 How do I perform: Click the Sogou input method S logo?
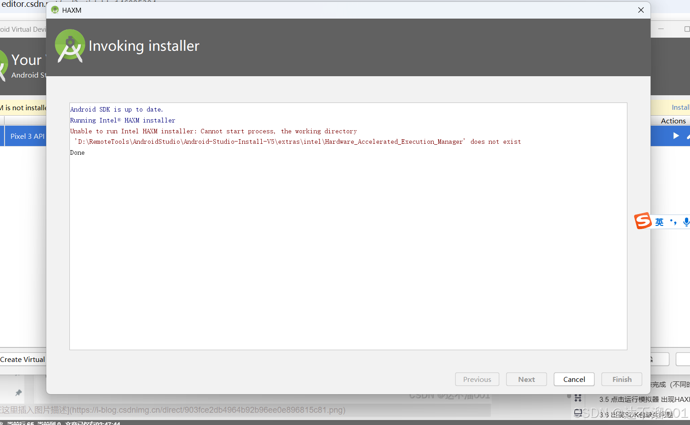point(643,221)
